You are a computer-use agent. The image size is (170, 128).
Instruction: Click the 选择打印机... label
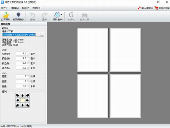tap(9, 31)
